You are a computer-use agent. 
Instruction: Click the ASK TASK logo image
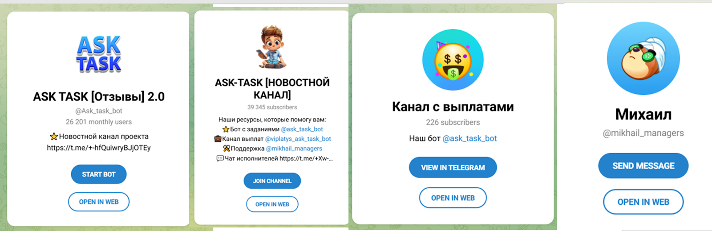[x=99, y=54]
